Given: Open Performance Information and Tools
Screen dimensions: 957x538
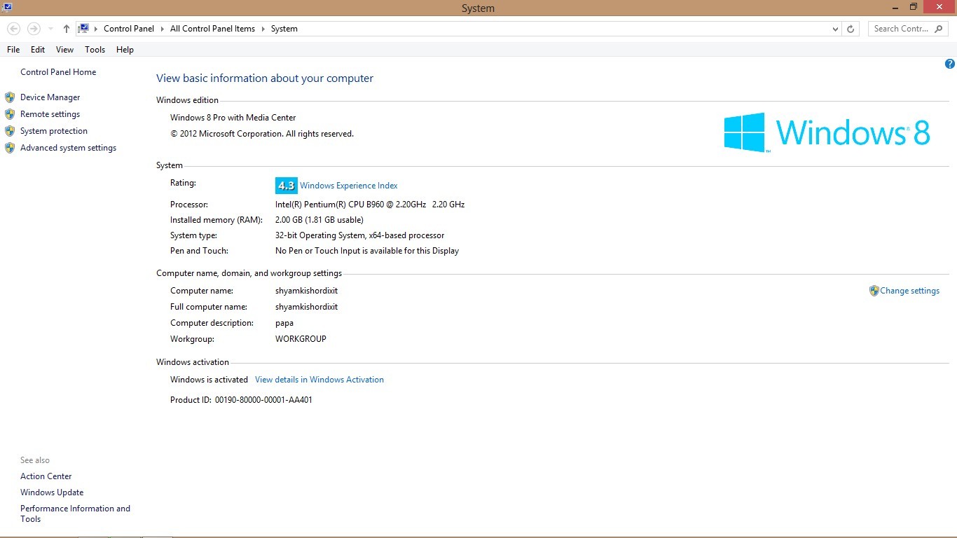Looking at the screenshot, I should click(x=75, y=513).
